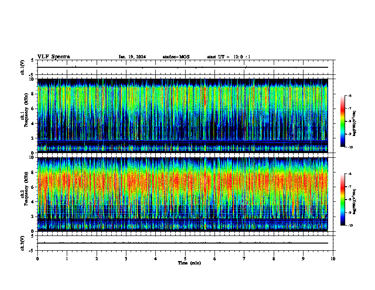
Task: Click the time axis tick label "4"
Action: tap(156, 259)
